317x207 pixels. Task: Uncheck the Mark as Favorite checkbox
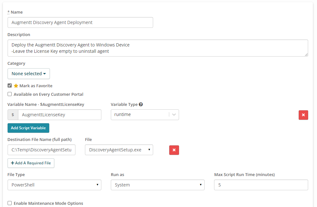pos(10,86)
